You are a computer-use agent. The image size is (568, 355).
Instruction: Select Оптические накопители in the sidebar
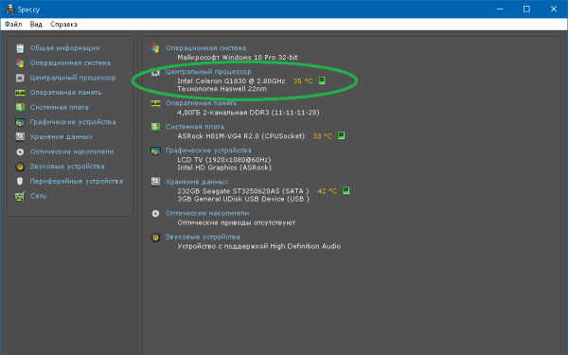pos(72,151)
